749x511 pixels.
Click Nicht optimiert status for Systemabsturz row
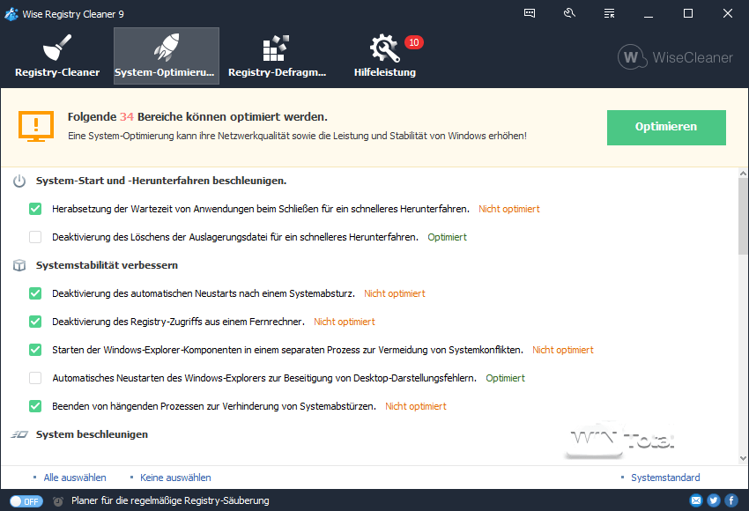point(395,293)
